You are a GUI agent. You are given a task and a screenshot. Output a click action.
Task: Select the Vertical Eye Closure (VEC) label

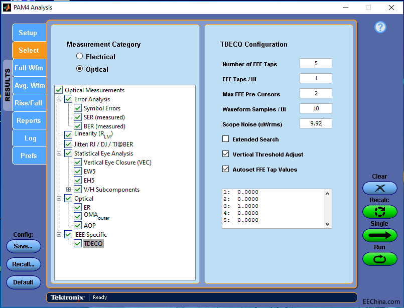coord(117,163)
